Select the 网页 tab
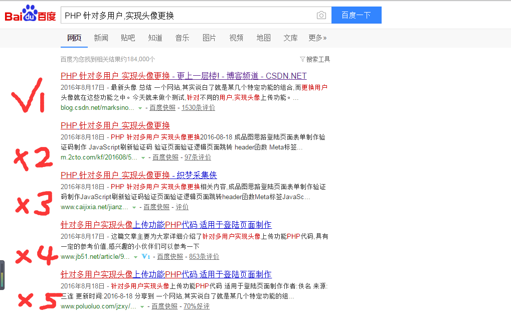Screen dimensions: 511x320 tap(74, 38)
